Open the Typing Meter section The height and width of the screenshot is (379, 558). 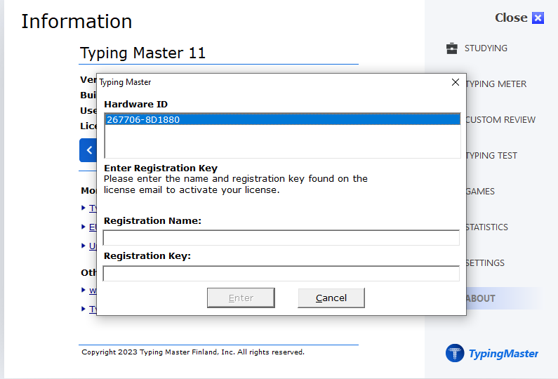pyautogui.click(x=497, y=84)
